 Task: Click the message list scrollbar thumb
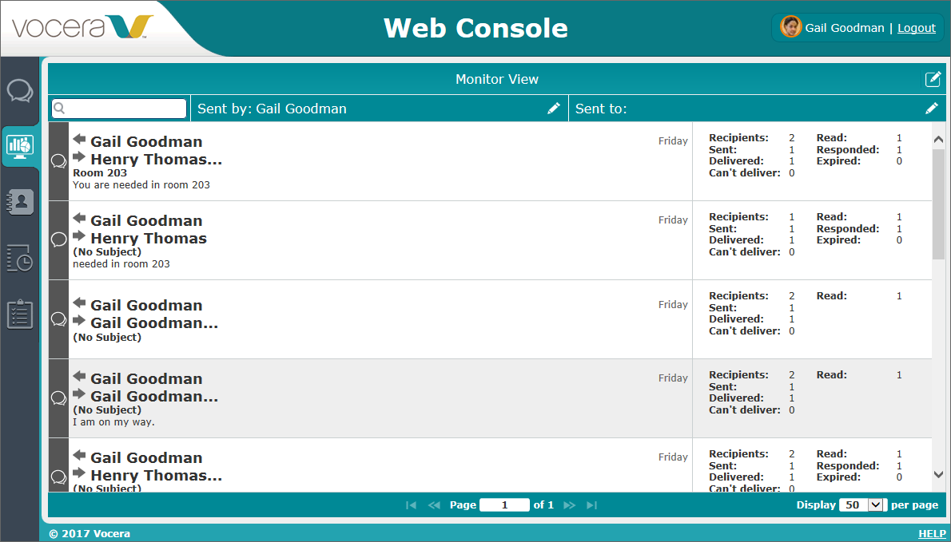(938, 204)
